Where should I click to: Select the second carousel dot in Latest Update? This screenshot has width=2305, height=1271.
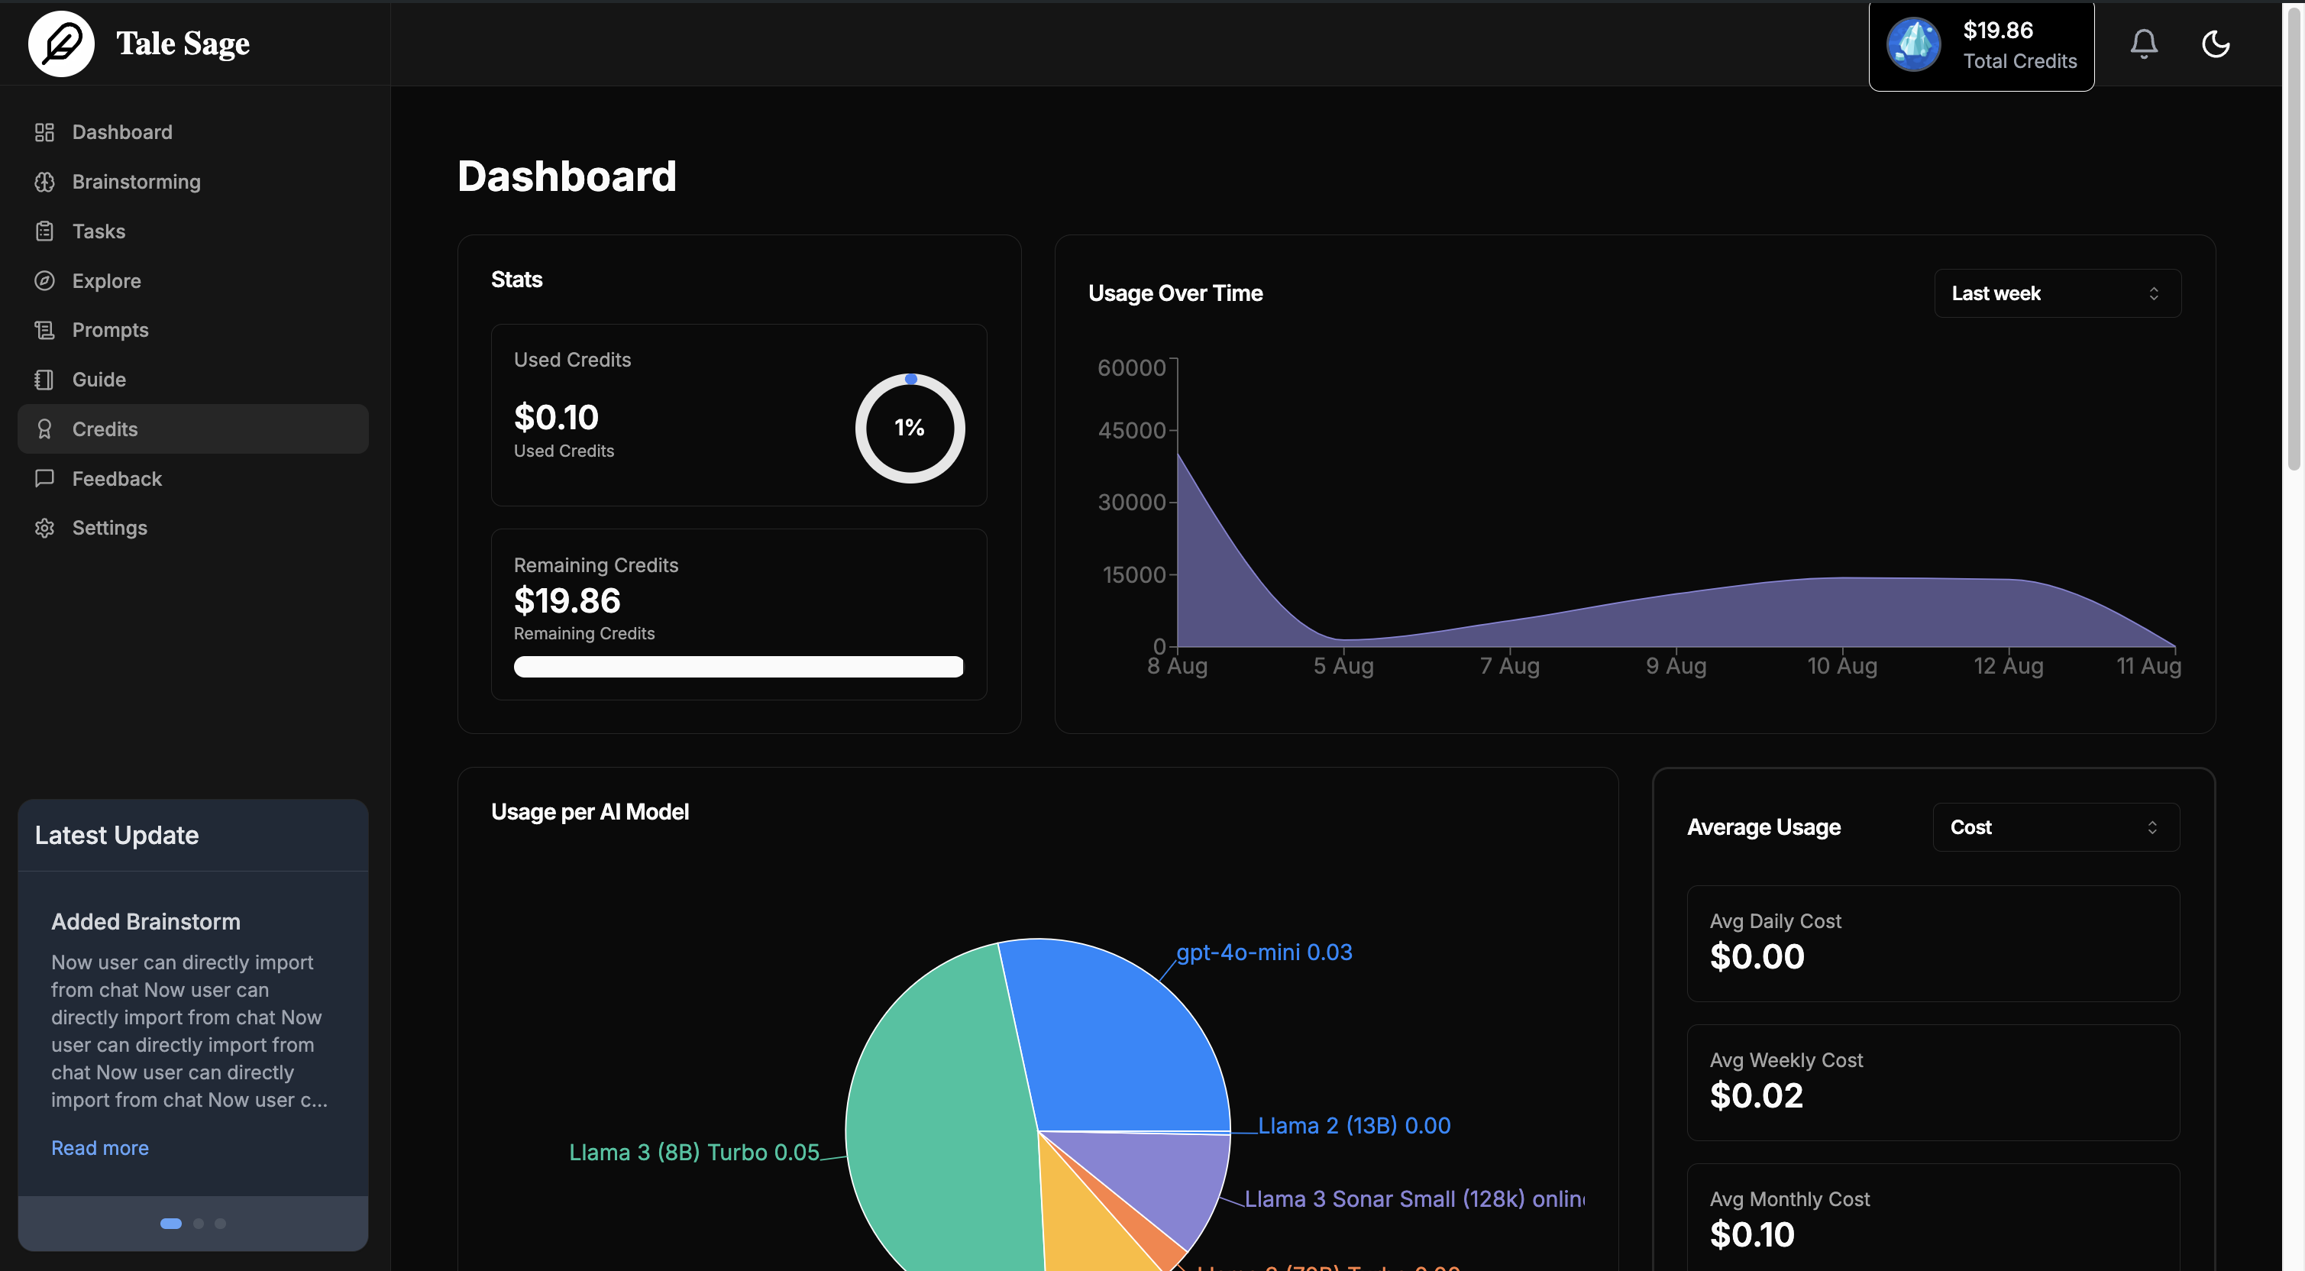pyautogui.click(x=199, y=1224)
